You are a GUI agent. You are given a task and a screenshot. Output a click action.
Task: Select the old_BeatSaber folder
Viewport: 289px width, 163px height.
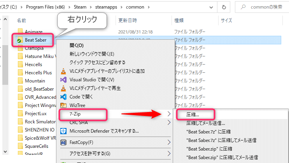39,89
